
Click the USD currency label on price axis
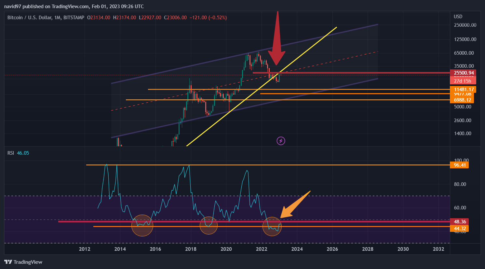tap(458, 17)
